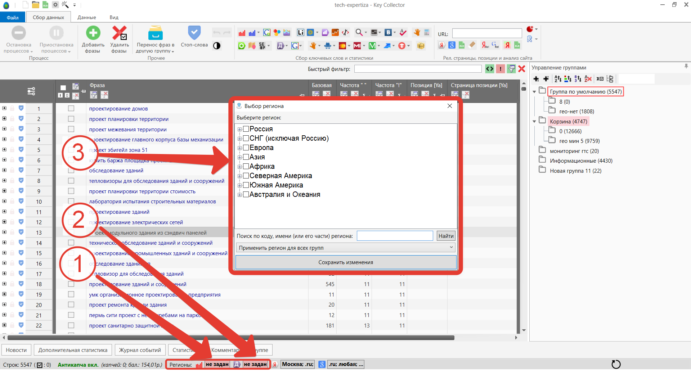
Task: Expand the Россия region tree node
Action: click(x=239, y=129)
